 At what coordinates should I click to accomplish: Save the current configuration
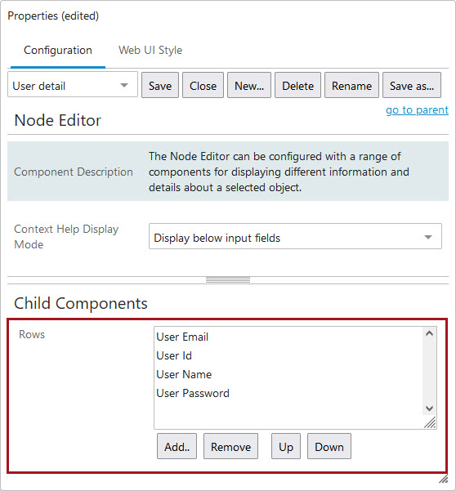click(x=160, y=85)
